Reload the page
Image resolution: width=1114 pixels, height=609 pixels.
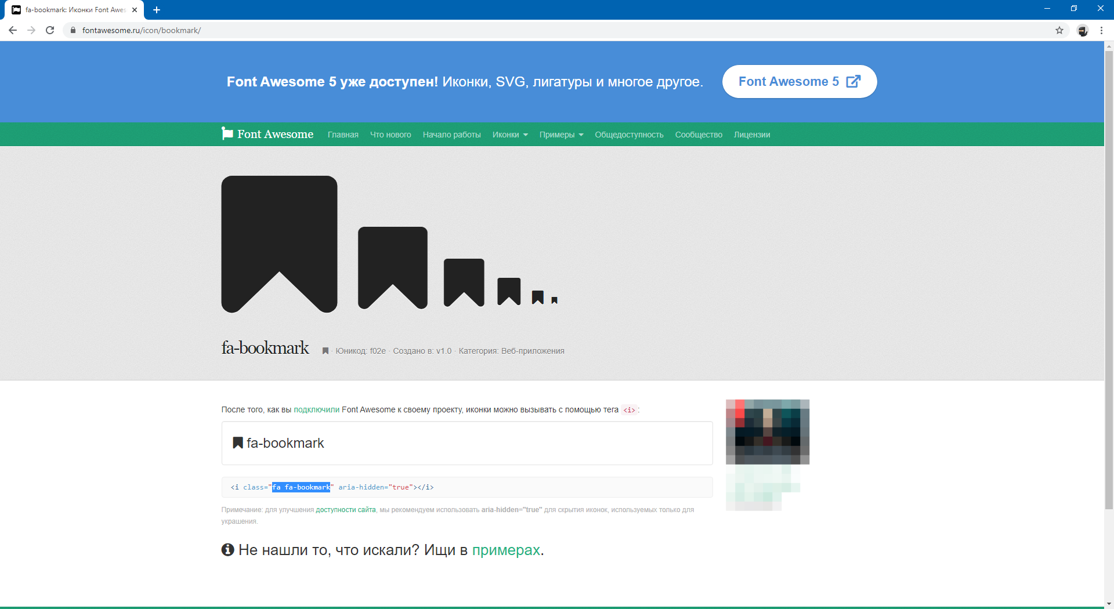click(50, 30)
